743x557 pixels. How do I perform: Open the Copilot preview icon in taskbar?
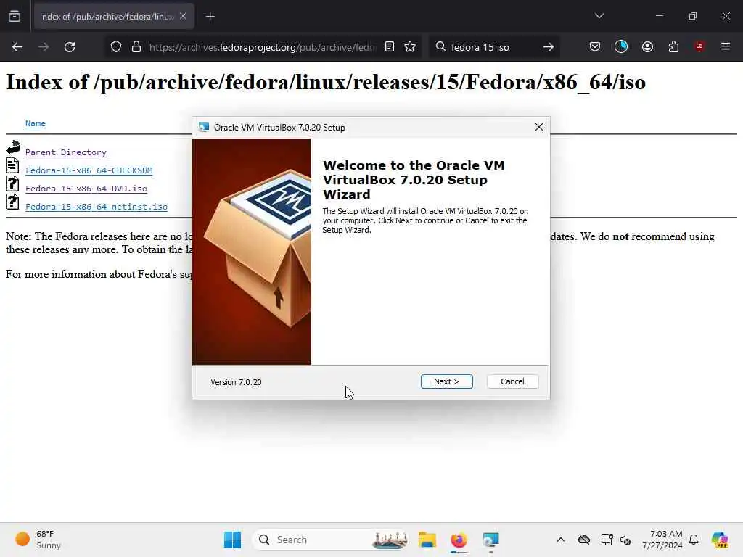pos(719,540)
